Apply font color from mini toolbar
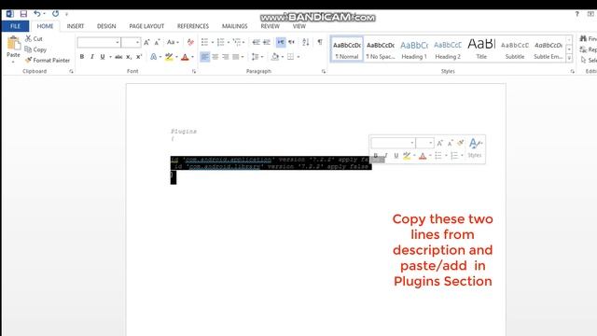Viewport: 597px width, 336px height. tap(423, 156)
